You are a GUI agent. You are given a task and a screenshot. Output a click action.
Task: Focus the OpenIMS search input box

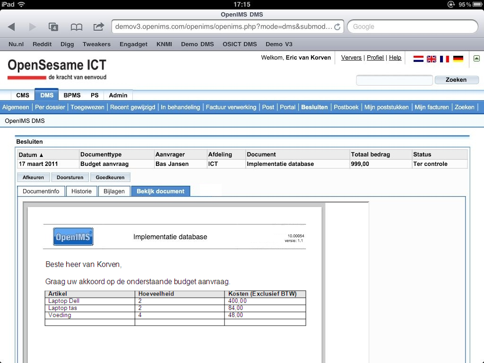pyautogui.click(x=394, y=79)
